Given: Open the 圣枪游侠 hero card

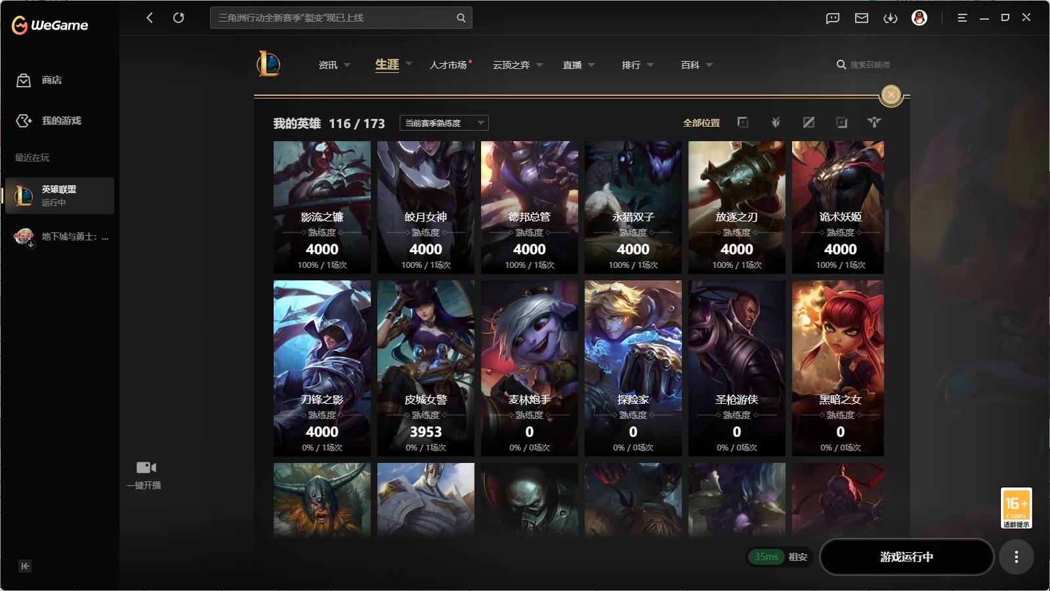Looking at the screenshot, I should 737,368.
